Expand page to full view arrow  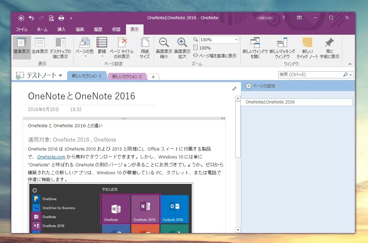[x=234, y=89]
